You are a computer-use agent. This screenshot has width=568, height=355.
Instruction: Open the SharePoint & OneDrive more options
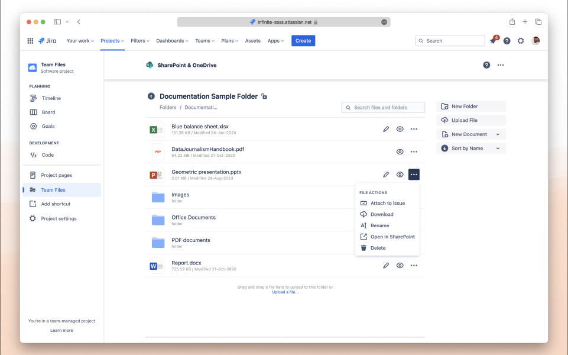tap(500, 65)
